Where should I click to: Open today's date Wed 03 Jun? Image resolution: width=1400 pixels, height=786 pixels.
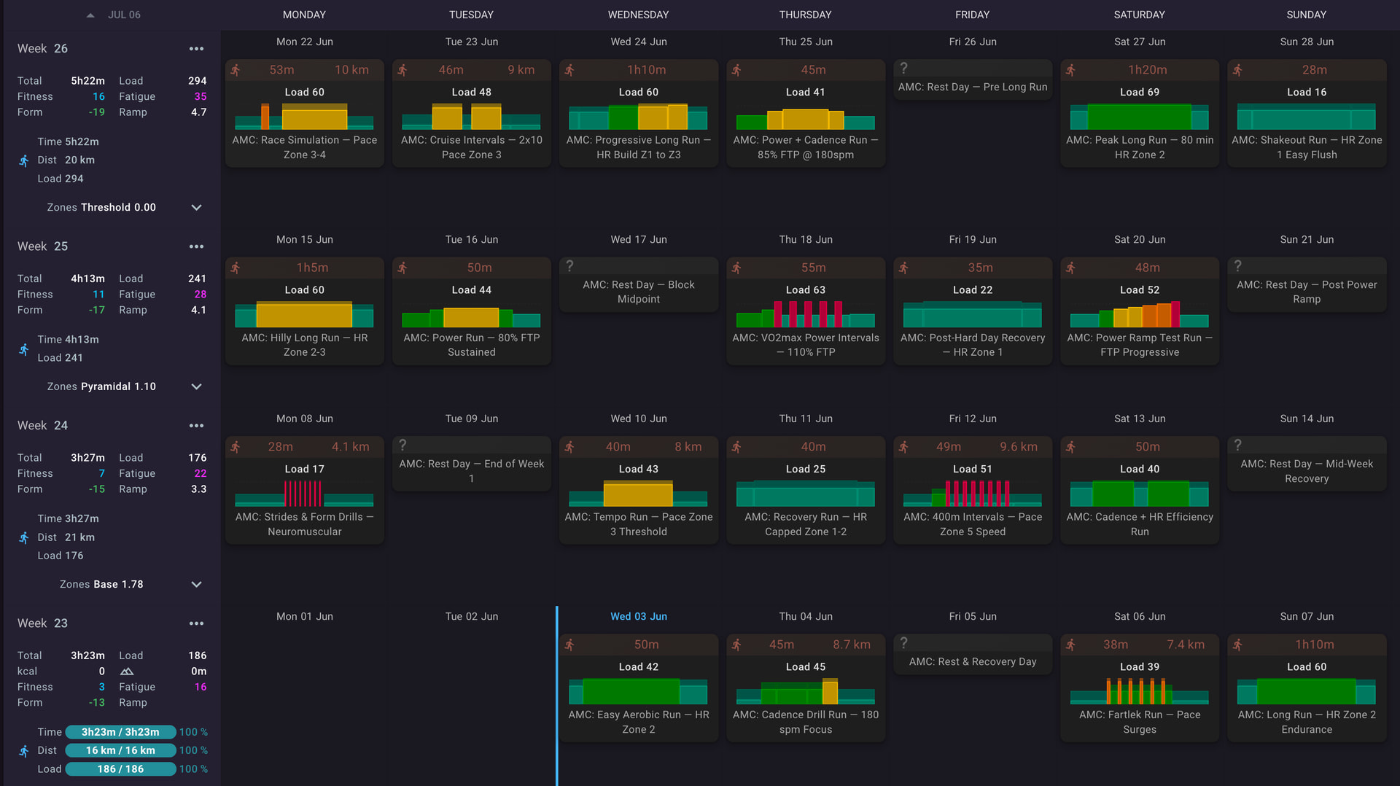coord(638,616)
